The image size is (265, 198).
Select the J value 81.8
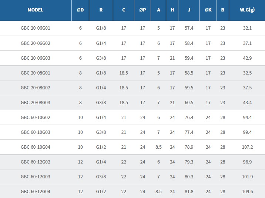189,191
